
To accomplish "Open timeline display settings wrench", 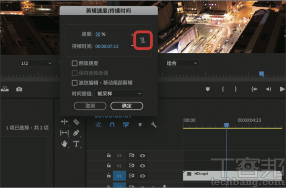I will (x=153, y=125).
